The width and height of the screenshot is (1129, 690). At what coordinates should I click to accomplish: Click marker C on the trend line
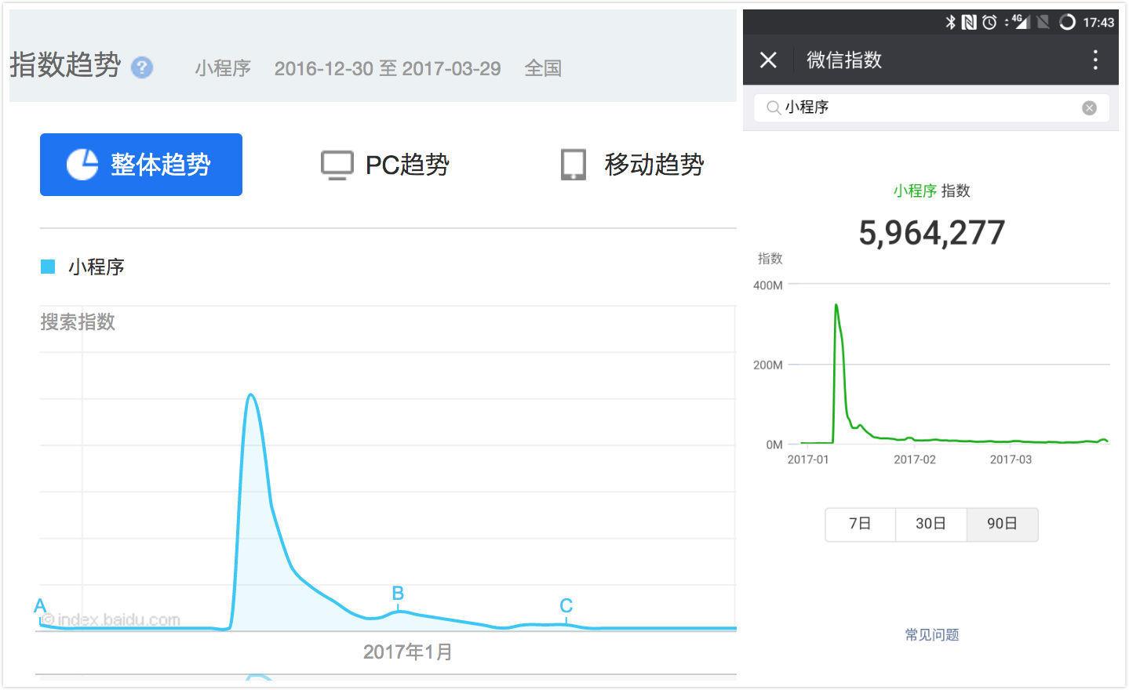[x=566, y=606]
